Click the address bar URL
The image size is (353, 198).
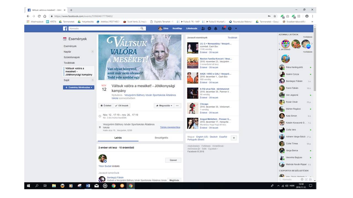84,16
